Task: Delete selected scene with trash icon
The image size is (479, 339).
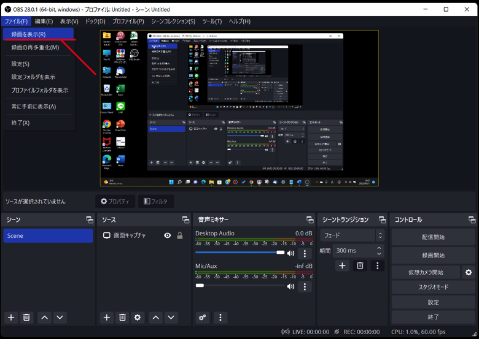Action: (26, 318)
